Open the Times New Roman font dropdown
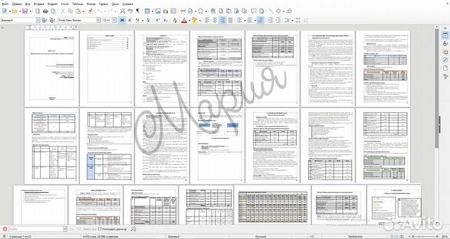Screen dimensions: 450x239 tap(99, 20)
